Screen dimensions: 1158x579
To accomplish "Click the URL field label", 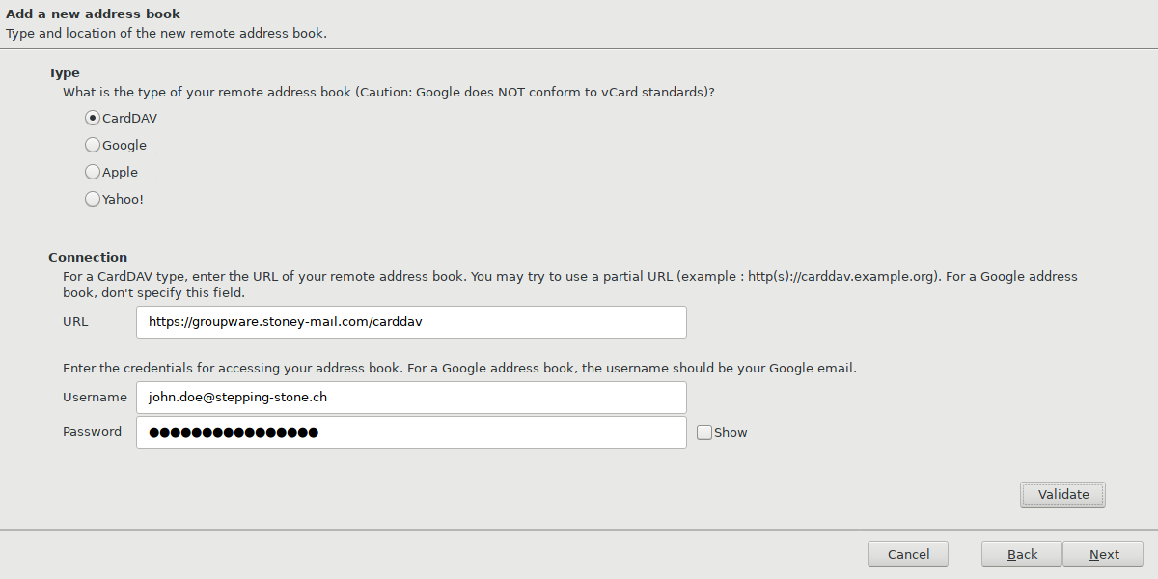I will pyautogui.click(x=75, y=322).
